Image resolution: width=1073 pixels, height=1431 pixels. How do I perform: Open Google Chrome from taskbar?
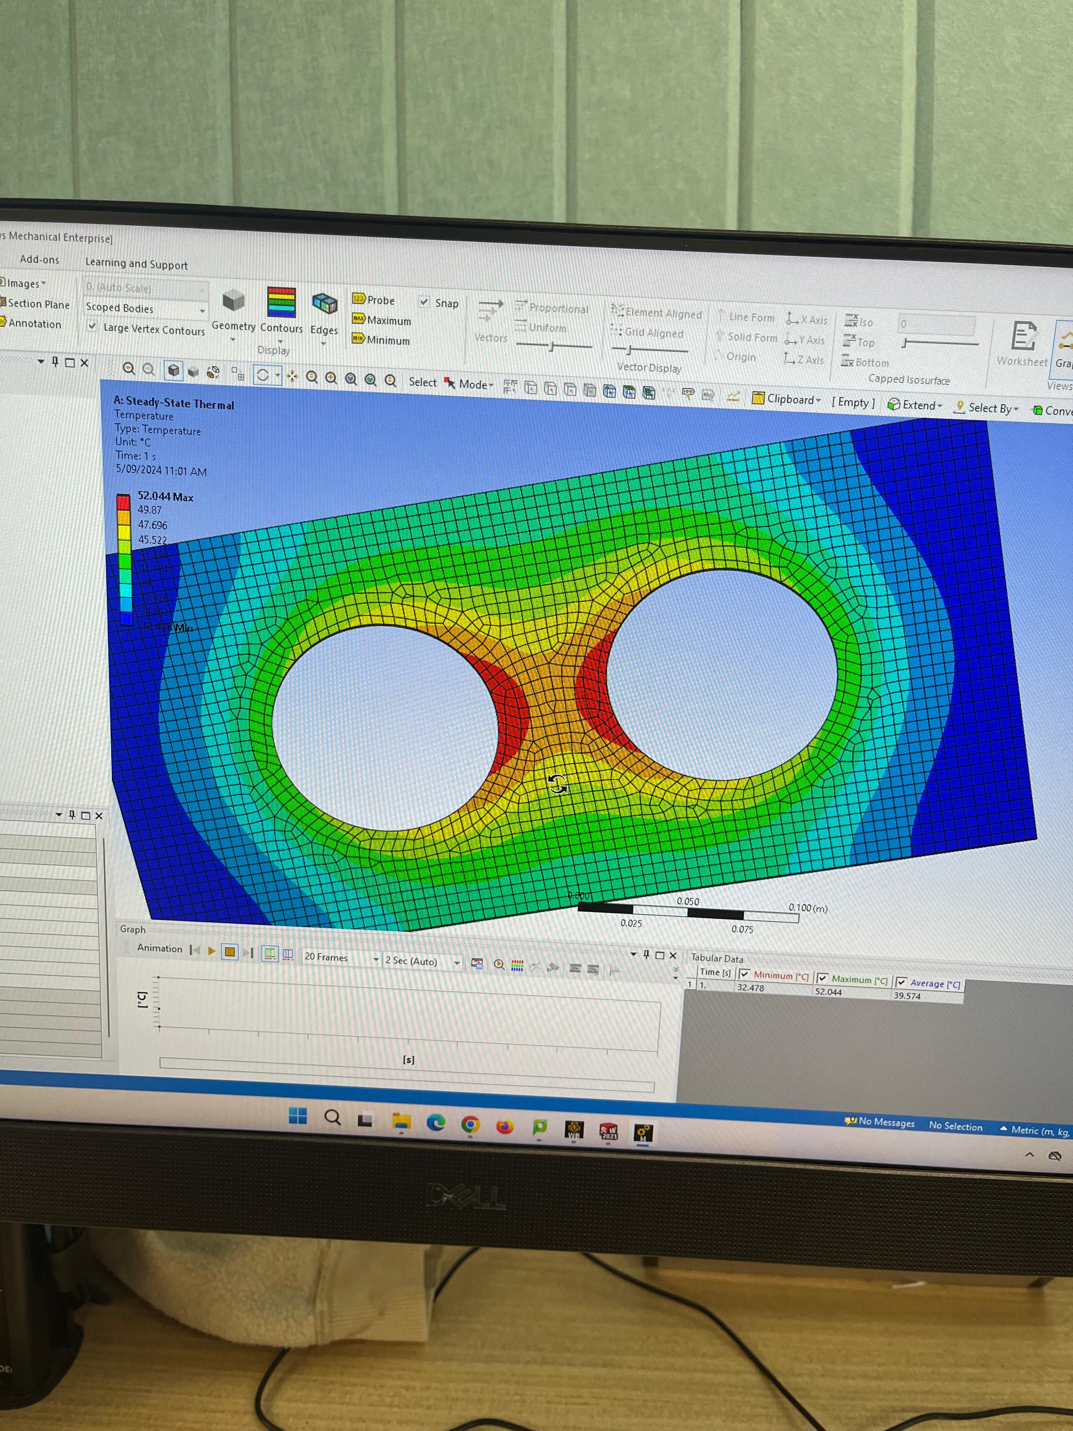tap(470, 1125)
